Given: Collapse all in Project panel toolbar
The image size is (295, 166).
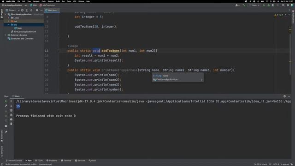Looking at the screenshot, I should (x=31, y=10).
